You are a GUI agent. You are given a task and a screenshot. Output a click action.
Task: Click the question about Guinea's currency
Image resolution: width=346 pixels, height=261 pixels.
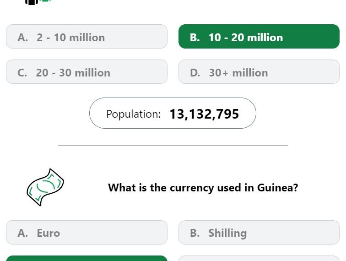(203, 188)
